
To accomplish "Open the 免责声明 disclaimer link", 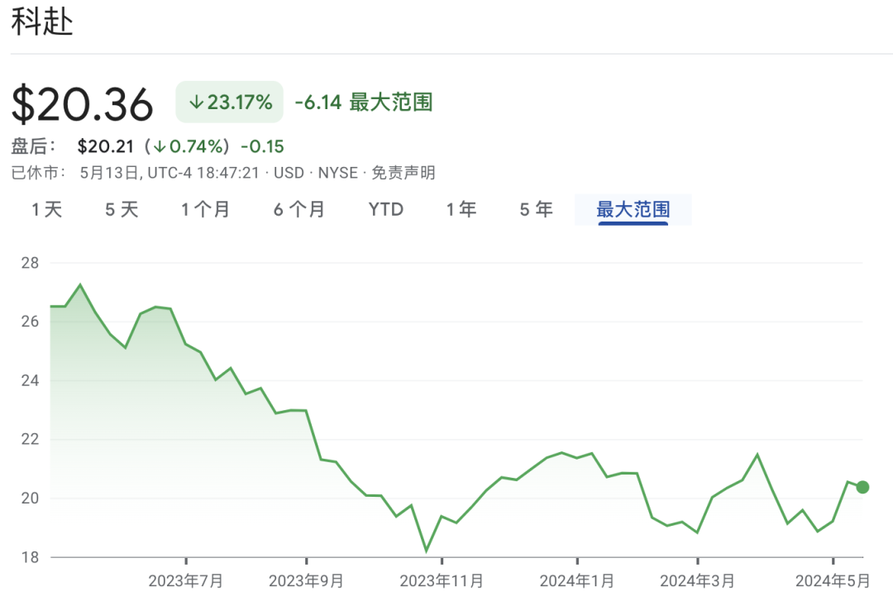I will [403, 173].
